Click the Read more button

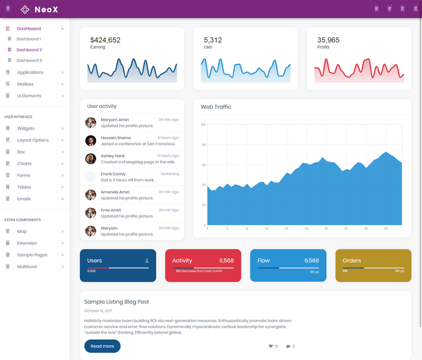tap(102, 346)
